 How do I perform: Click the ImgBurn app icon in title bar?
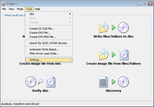(x=3, y=4)
